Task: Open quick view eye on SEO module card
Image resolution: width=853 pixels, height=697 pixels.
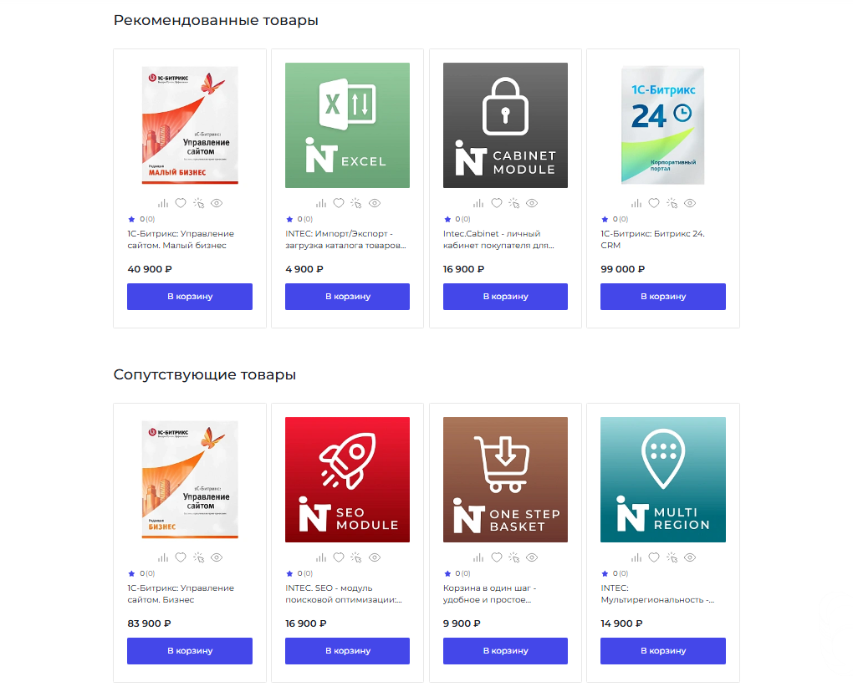Action: (374, 557)
